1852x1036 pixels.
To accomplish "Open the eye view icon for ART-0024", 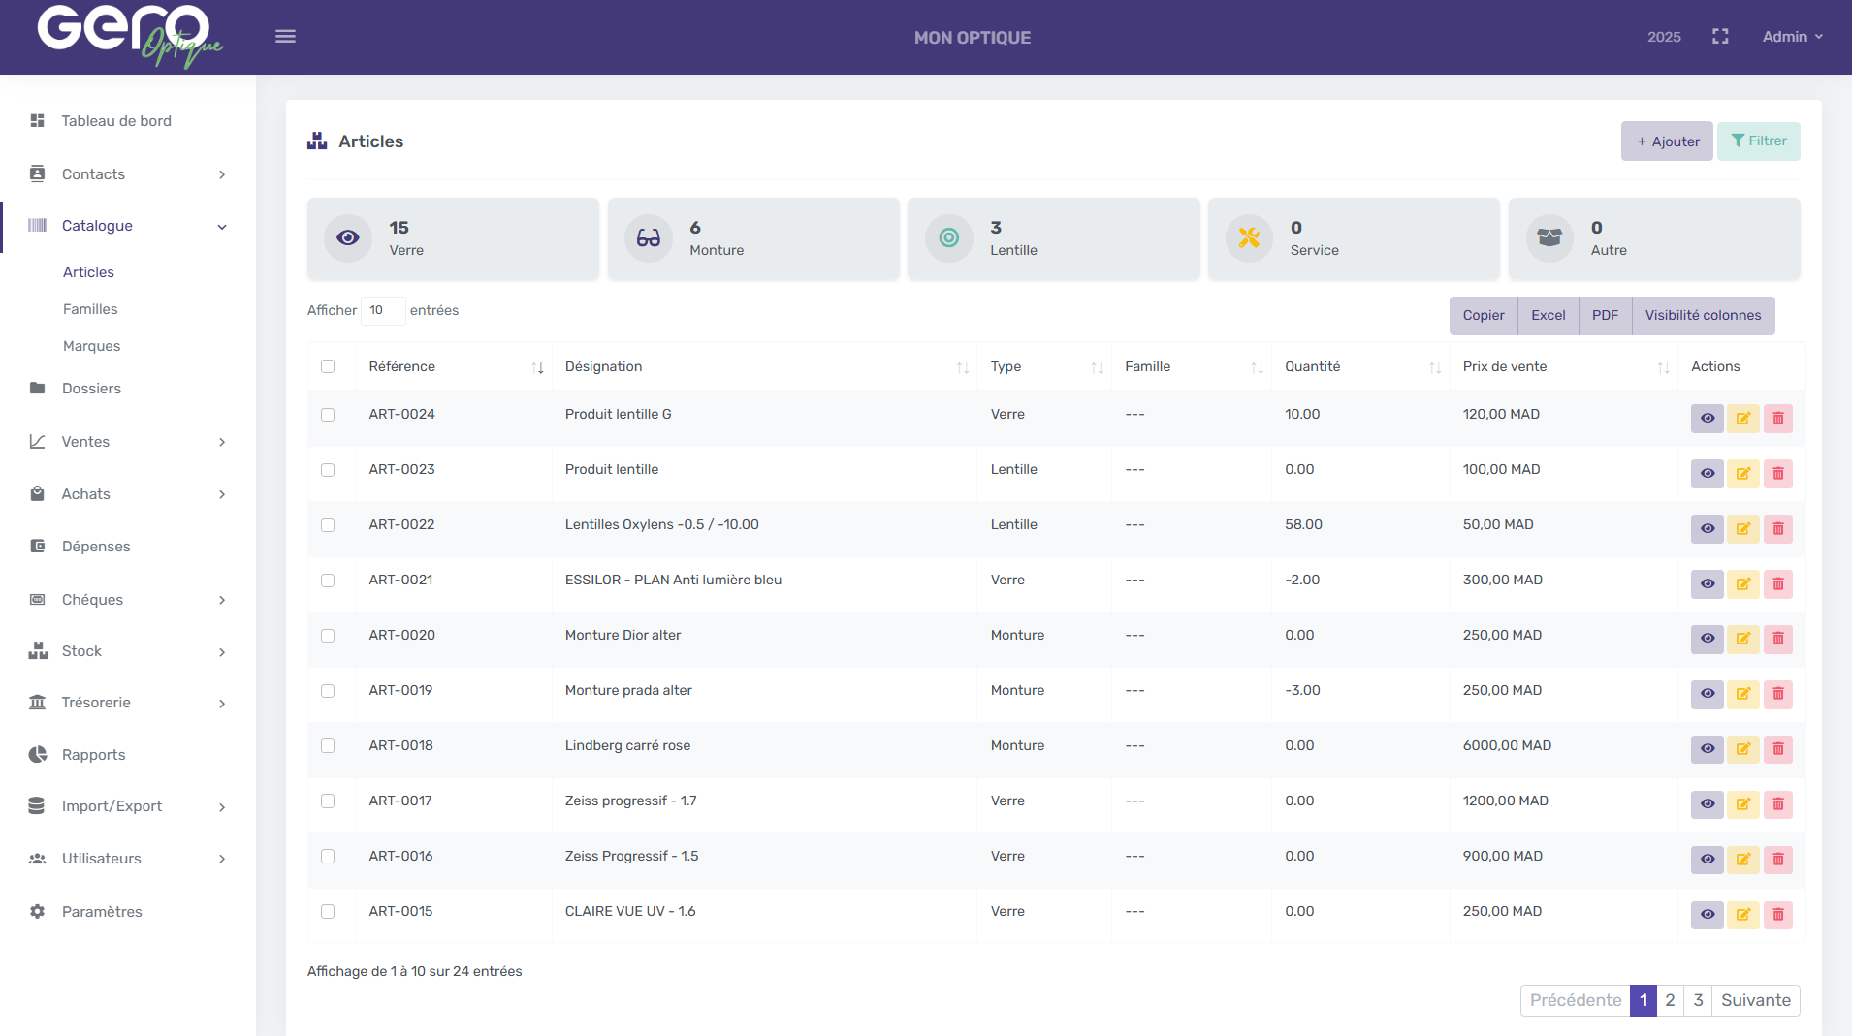I will click(x=1707, y=418).
